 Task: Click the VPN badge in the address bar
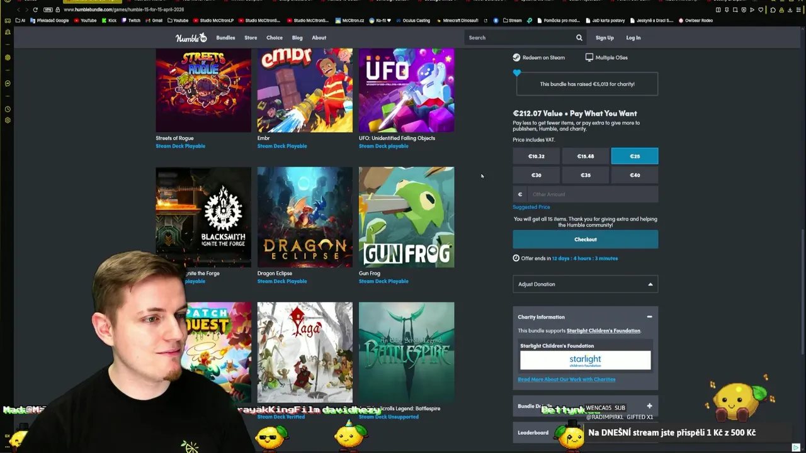tap(48, 9)
